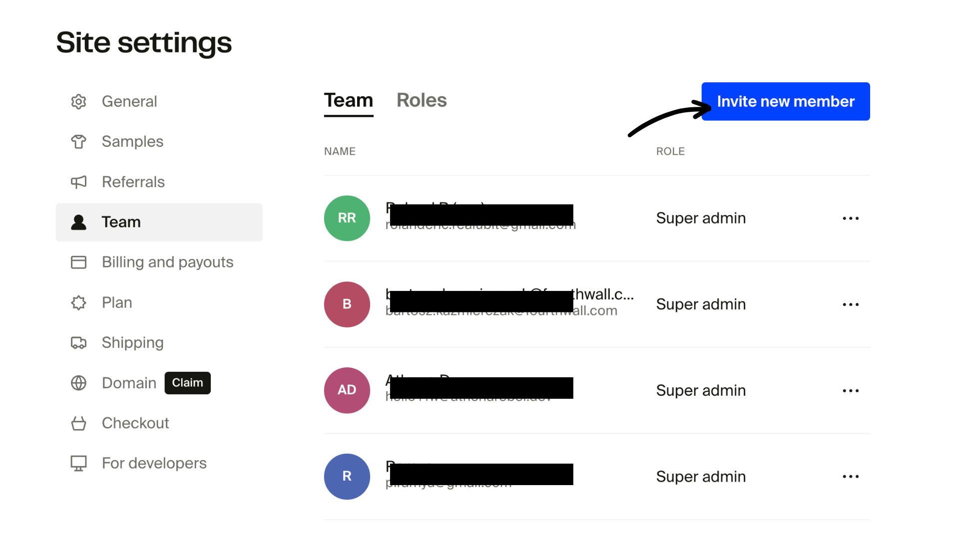The width and height of the screenshot is (959, 539).
Task: Click the Invite new member button
Action: click(785, 101)
